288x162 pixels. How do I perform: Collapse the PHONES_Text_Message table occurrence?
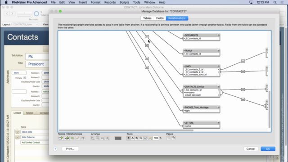pyautogui.click(x=218, y=108)
